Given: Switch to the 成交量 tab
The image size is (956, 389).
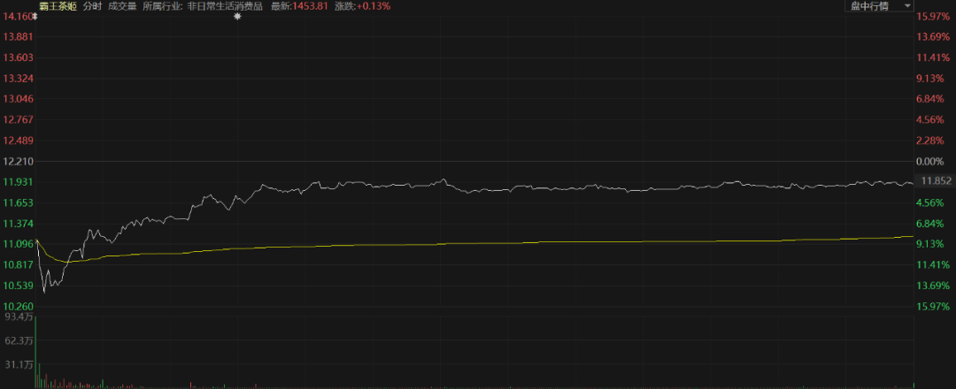Looking at the screenshot, I should click(122, 5).
